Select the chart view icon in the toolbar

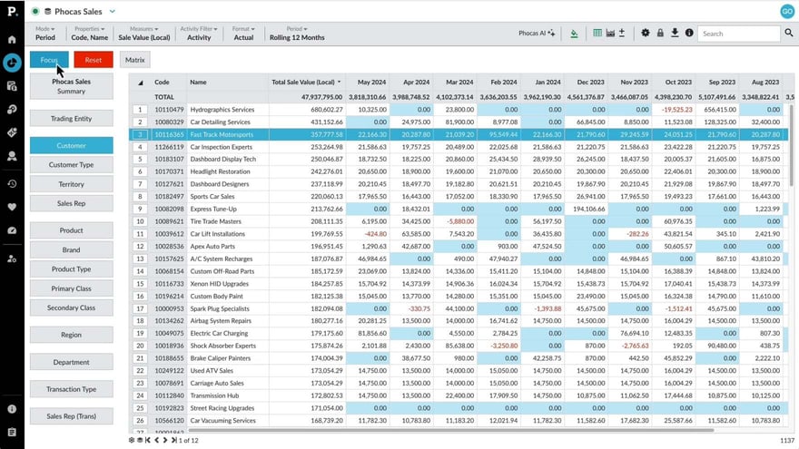[x=610, y=33]
